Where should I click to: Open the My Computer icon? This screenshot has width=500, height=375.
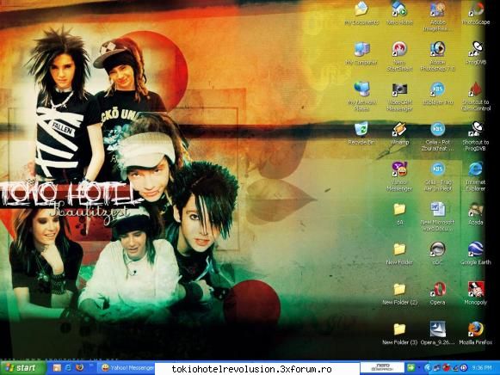361,52
